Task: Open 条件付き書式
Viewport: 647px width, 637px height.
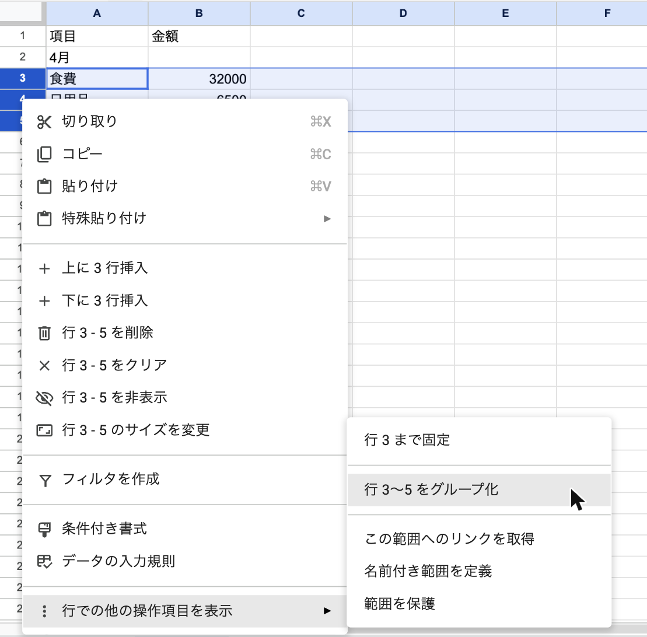Action: tap(185, 529)
